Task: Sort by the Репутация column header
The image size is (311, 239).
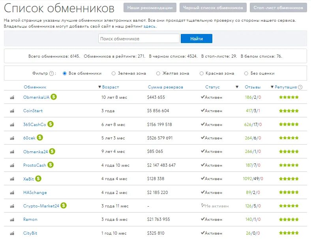Action: (286, 87)
